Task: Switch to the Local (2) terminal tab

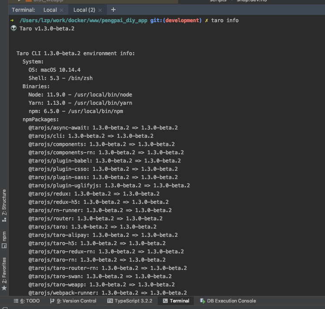Action: [84, 10]
